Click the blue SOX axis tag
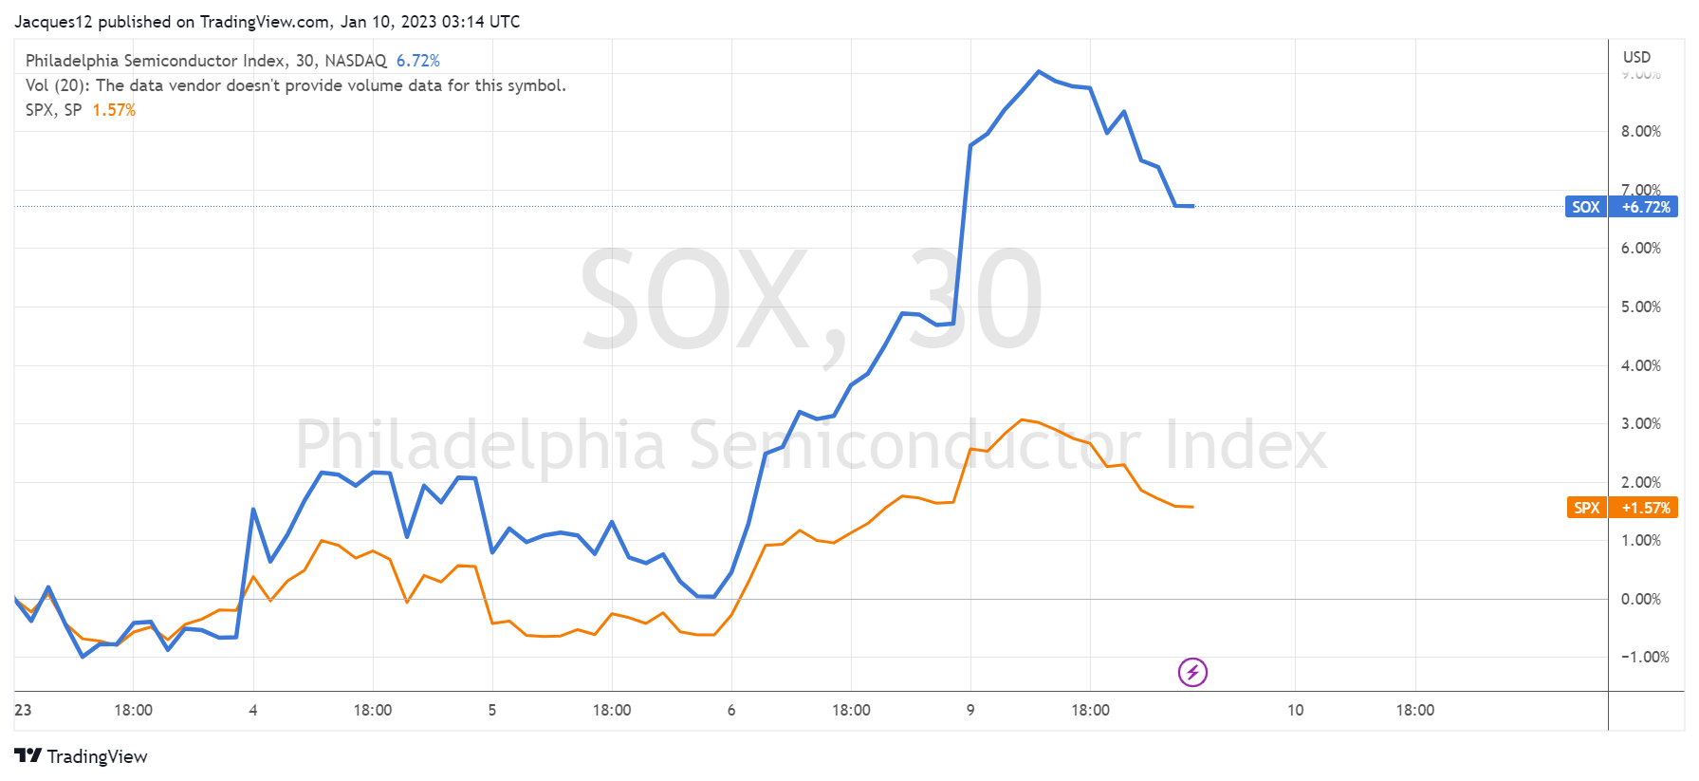Image resolution: width=1699 pixels, height=781 pixels. [1585, 207]
